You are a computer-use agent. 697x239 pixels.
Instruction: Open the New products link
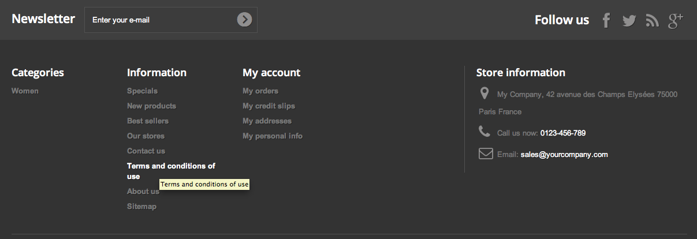[151, 106]
